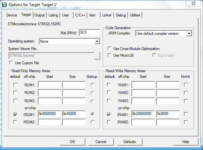203x150 pixels.
Task: Check the ROM3 default checkbox
Action: pyautogui.click(x=15, y=101)
